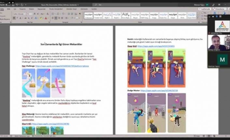Decrease font size with the smaller A icon

click(x=38, y=14)
